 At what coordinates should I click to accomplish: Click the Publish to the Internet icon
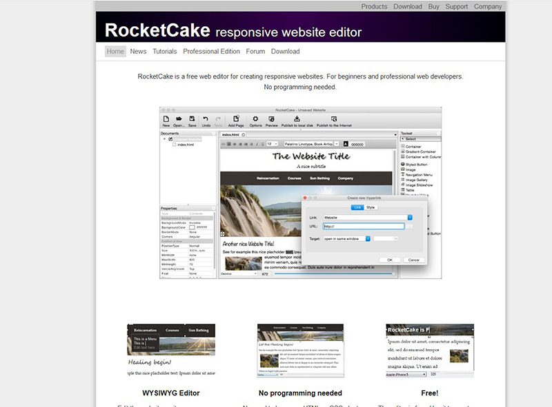pyautogui.click(x=334, y=119)
